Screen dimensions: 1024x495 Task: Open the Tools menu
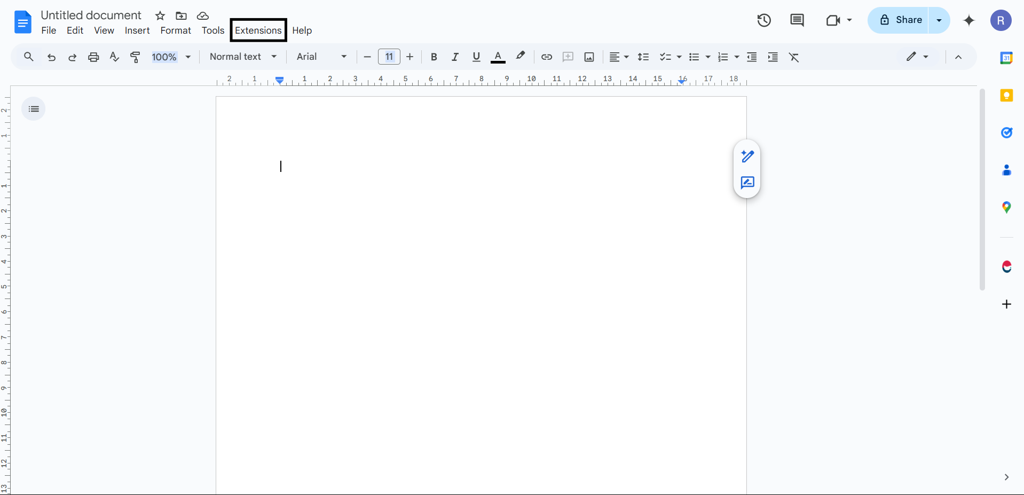pyautogui.click(x=213, y=30)
